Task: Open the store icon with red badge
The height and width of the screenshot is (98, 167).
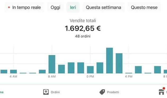Action: click(x=162, y=91)
